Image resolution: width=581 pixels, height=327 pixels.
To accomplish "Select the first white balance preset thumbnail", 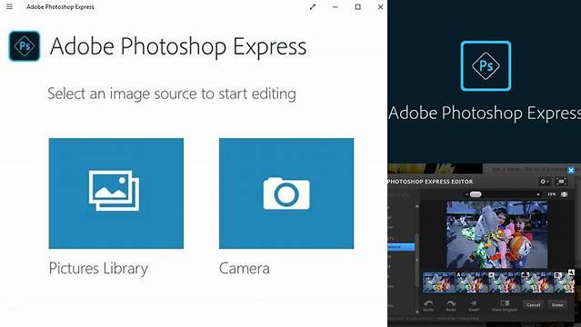I will 439,282.
